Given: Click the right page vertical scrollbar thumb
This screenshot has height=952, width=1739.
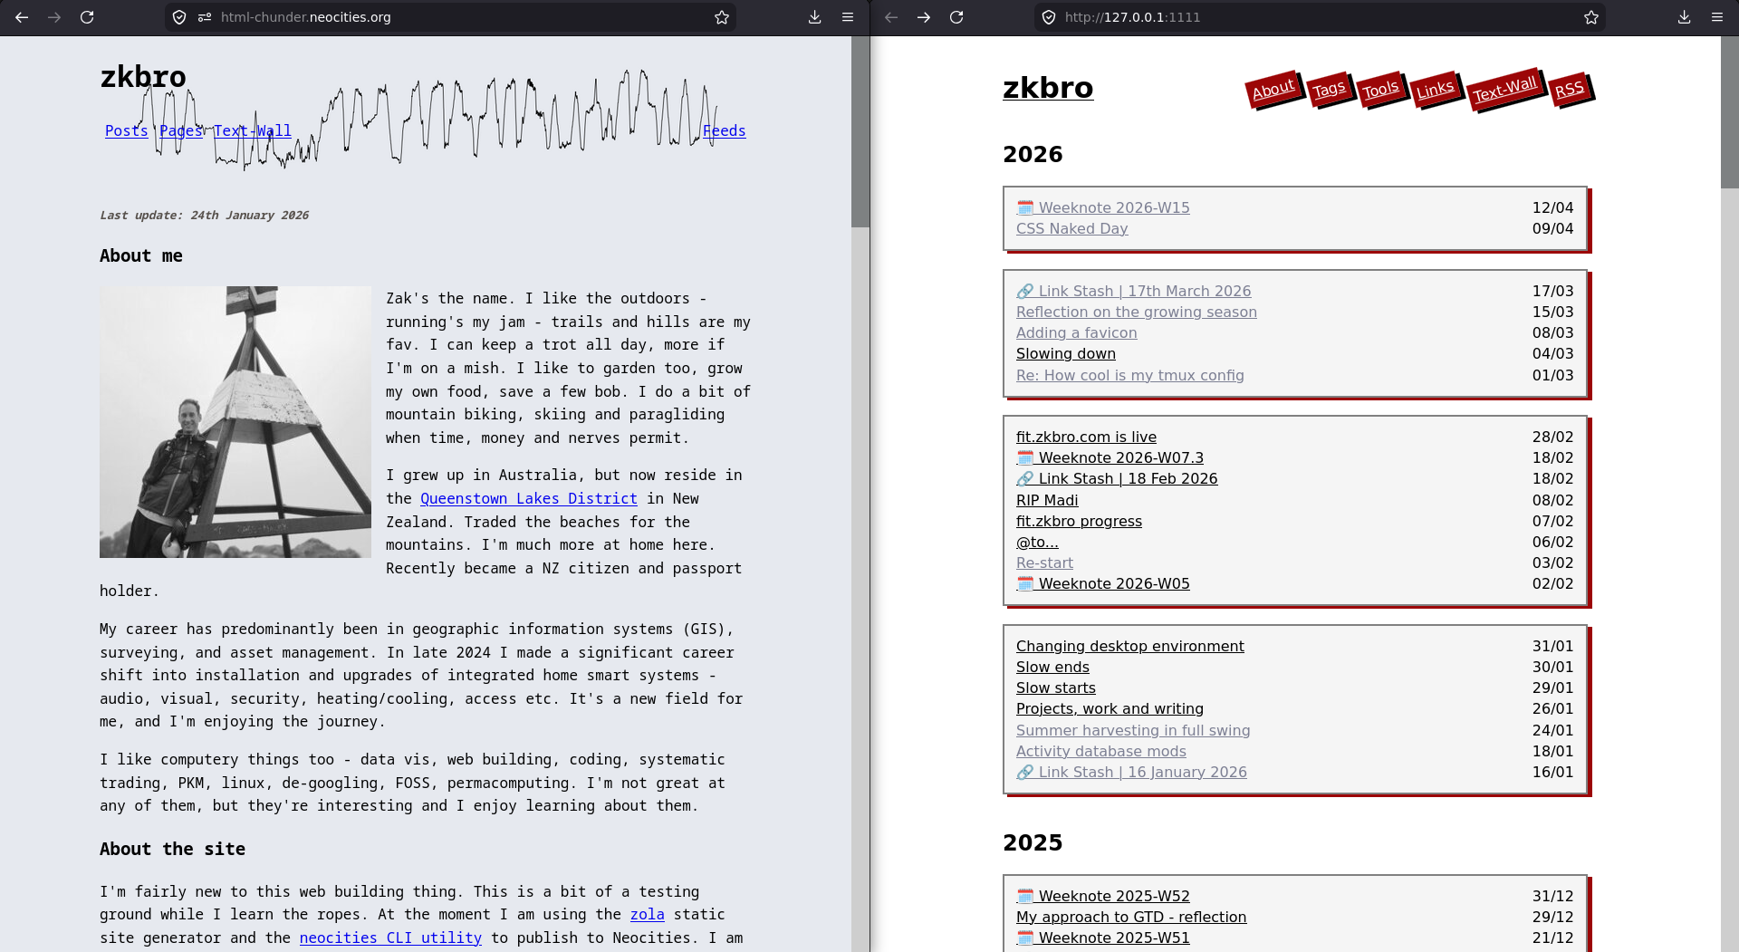Looking at the screenshot, I should [1729, 113].
